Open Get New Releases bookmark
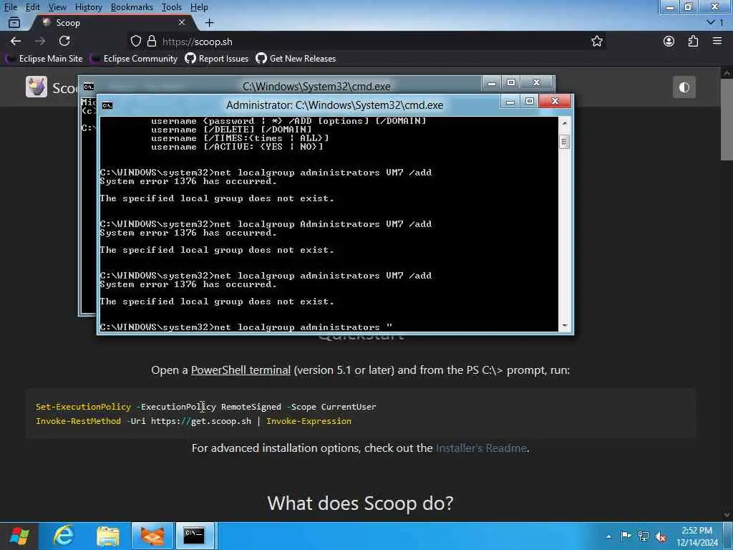 click(x=296, y=59)
